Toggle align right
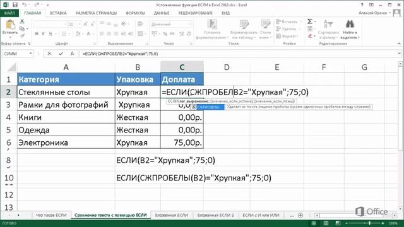The width and height of the screenshot is (404, 227). 116,33
